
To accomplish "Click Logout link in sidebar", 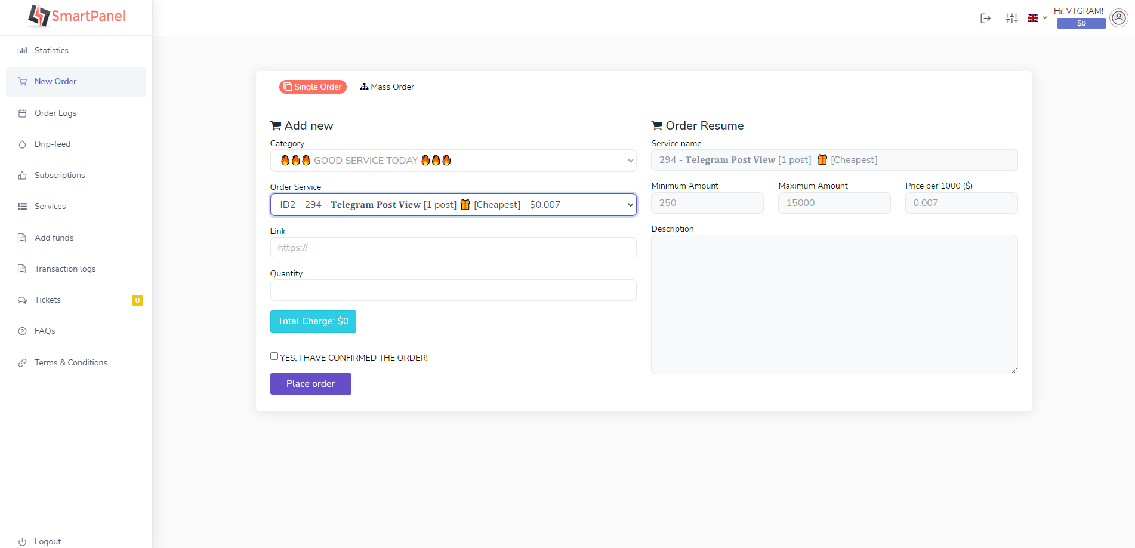I will point(48,541).
